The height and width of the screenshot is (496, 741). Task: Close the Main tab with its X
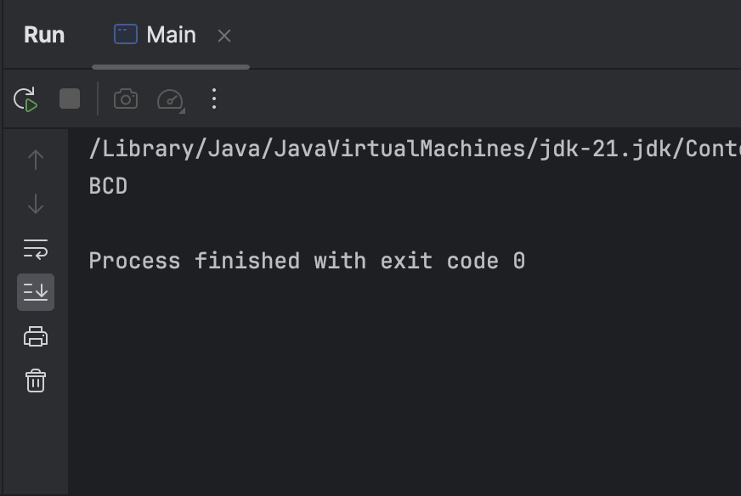(x=224, y=36)
